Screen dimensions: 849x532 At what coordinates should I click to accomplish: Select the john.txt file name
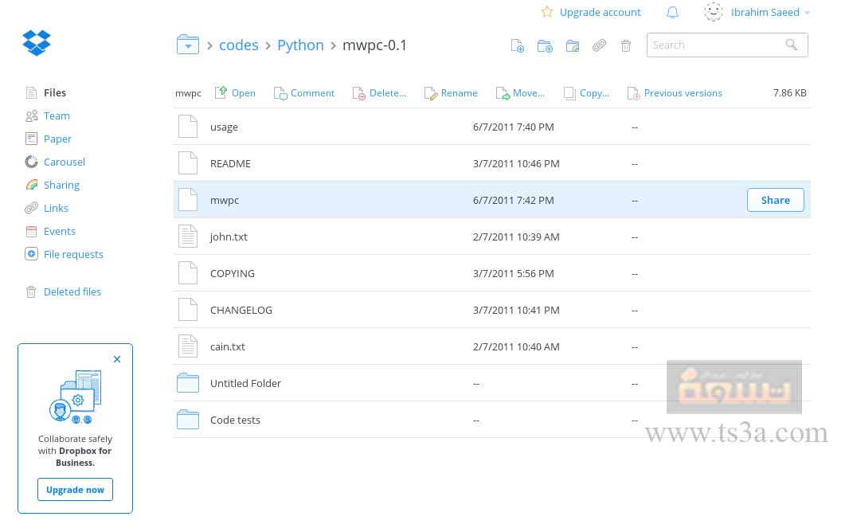point(229,237)
